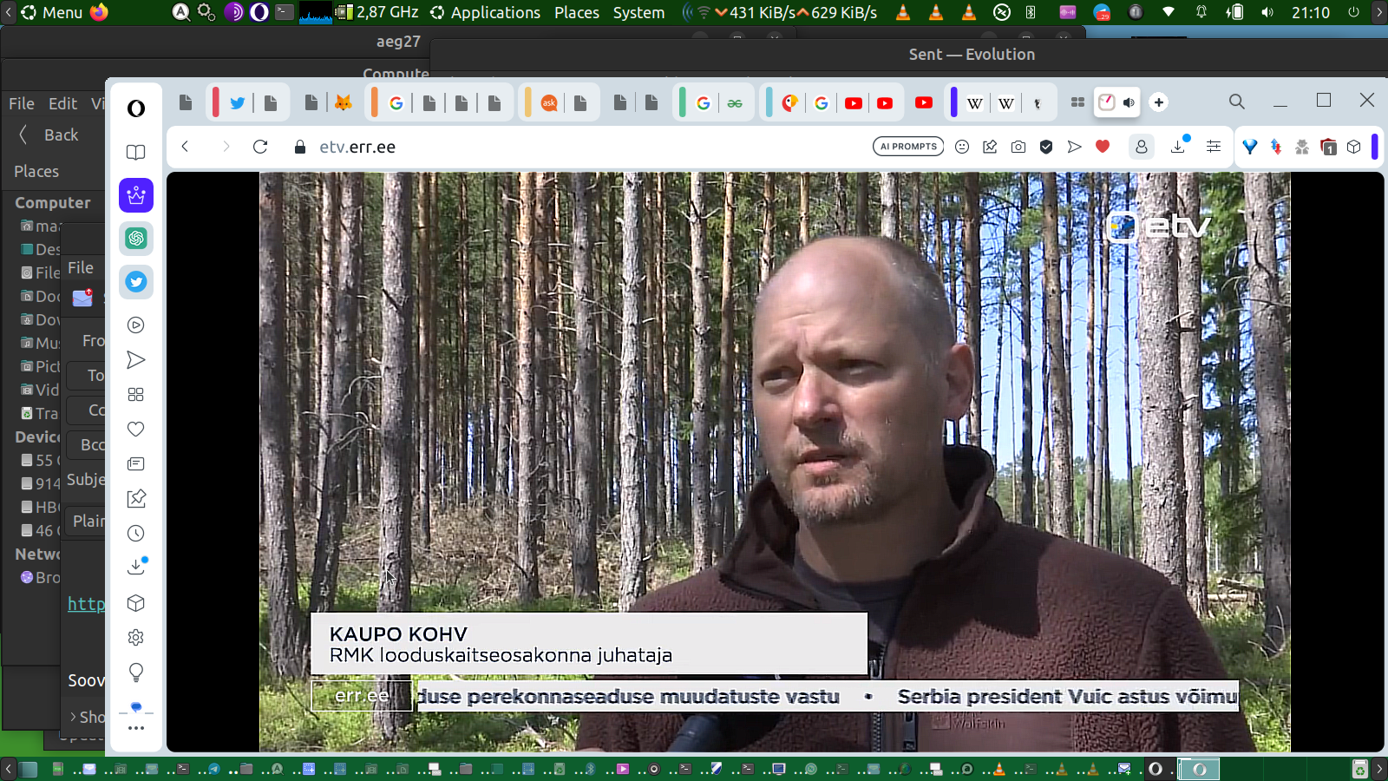Launch Firefox from top panel
This screenshot has width=1388, height=781.
coord(100,12)
